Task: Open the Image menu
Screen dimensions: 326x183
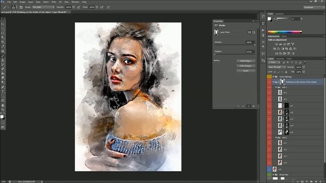Action: tap(22, 2)
